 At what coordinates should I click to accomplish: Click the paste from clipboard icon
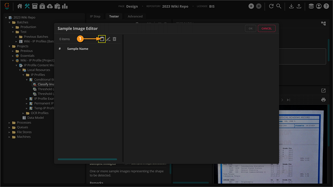point(102,39)
